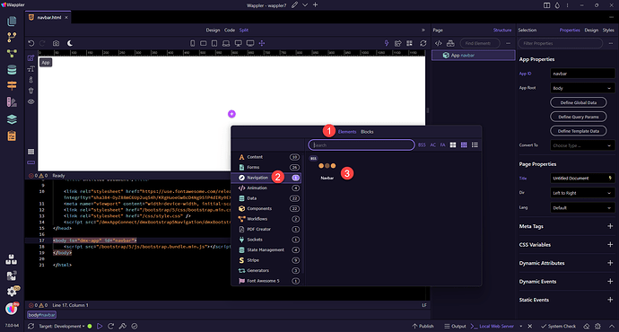The width and height of the screenshot is (619, 332).
Task: Click Define Query Params button
Action: pyautogui.click(x=579, y=117)
